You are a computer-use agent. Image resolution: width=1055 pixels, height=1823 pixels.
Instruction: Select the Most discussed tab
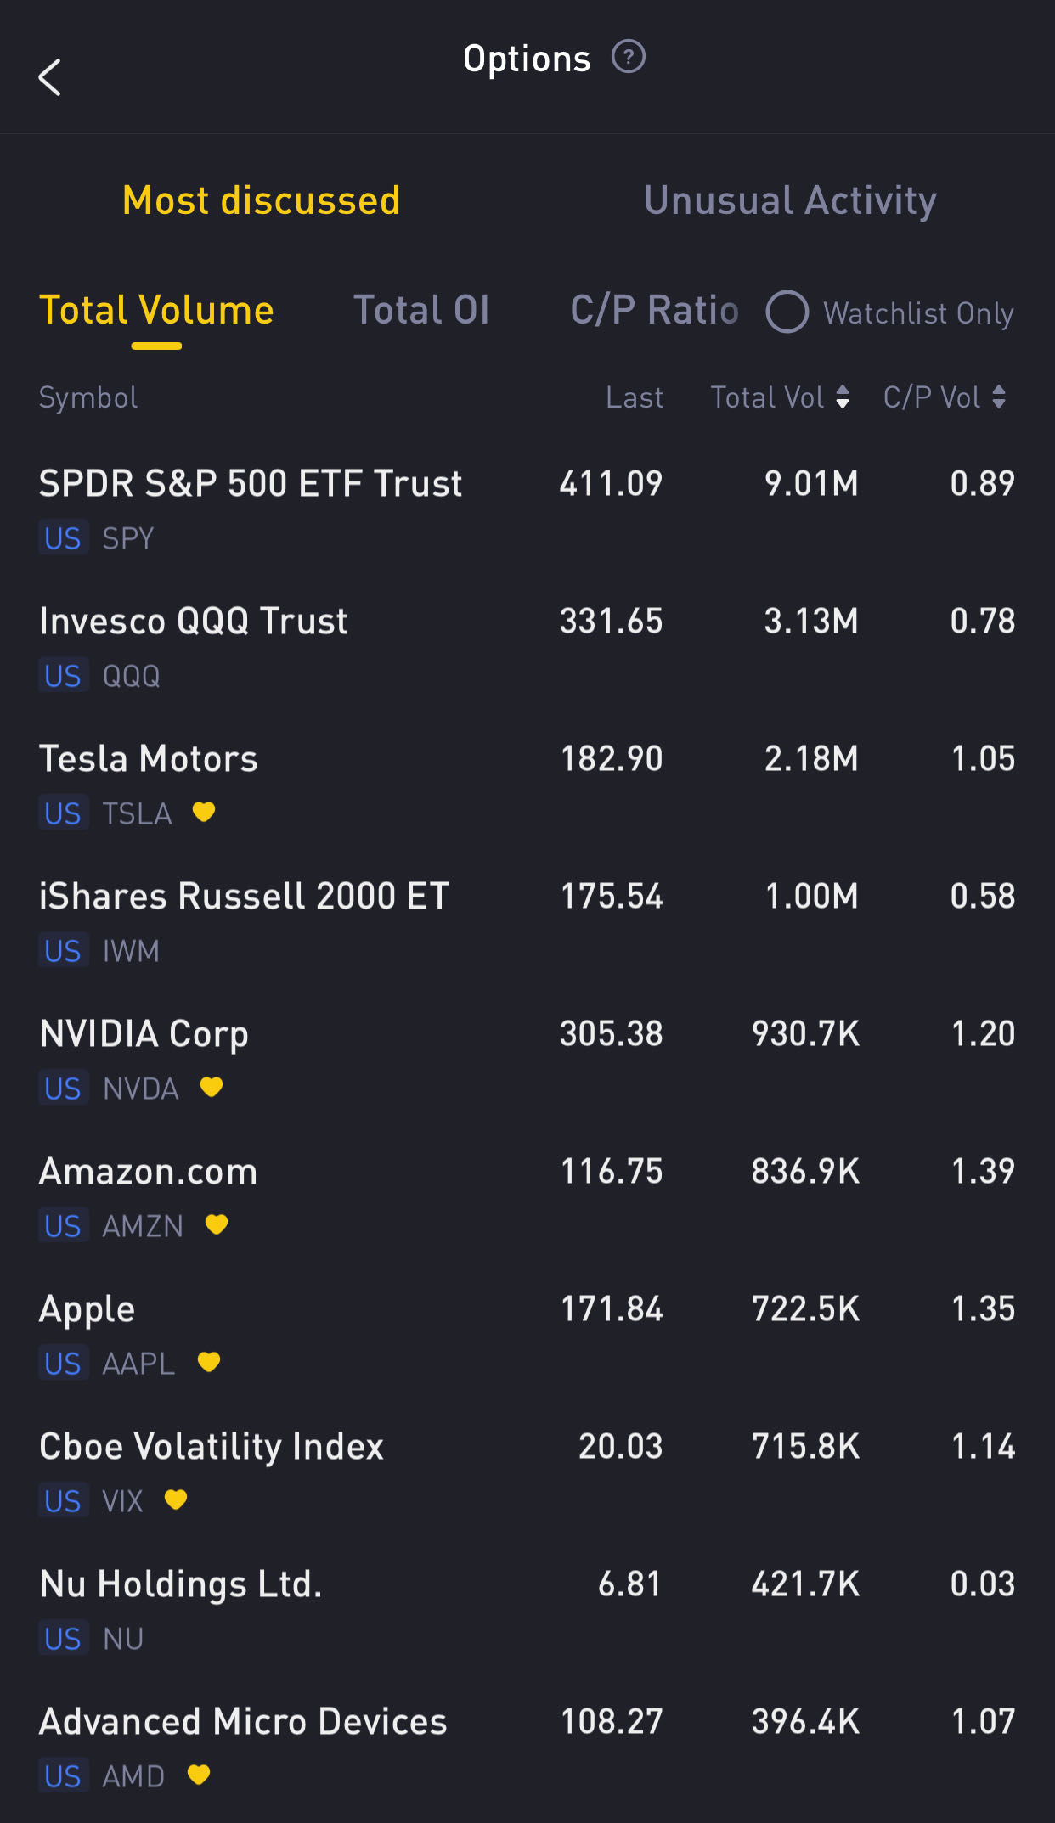(261, 200)
